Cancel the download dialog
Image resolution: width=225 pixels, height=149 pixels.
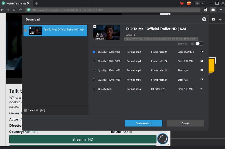pos(185,123)
